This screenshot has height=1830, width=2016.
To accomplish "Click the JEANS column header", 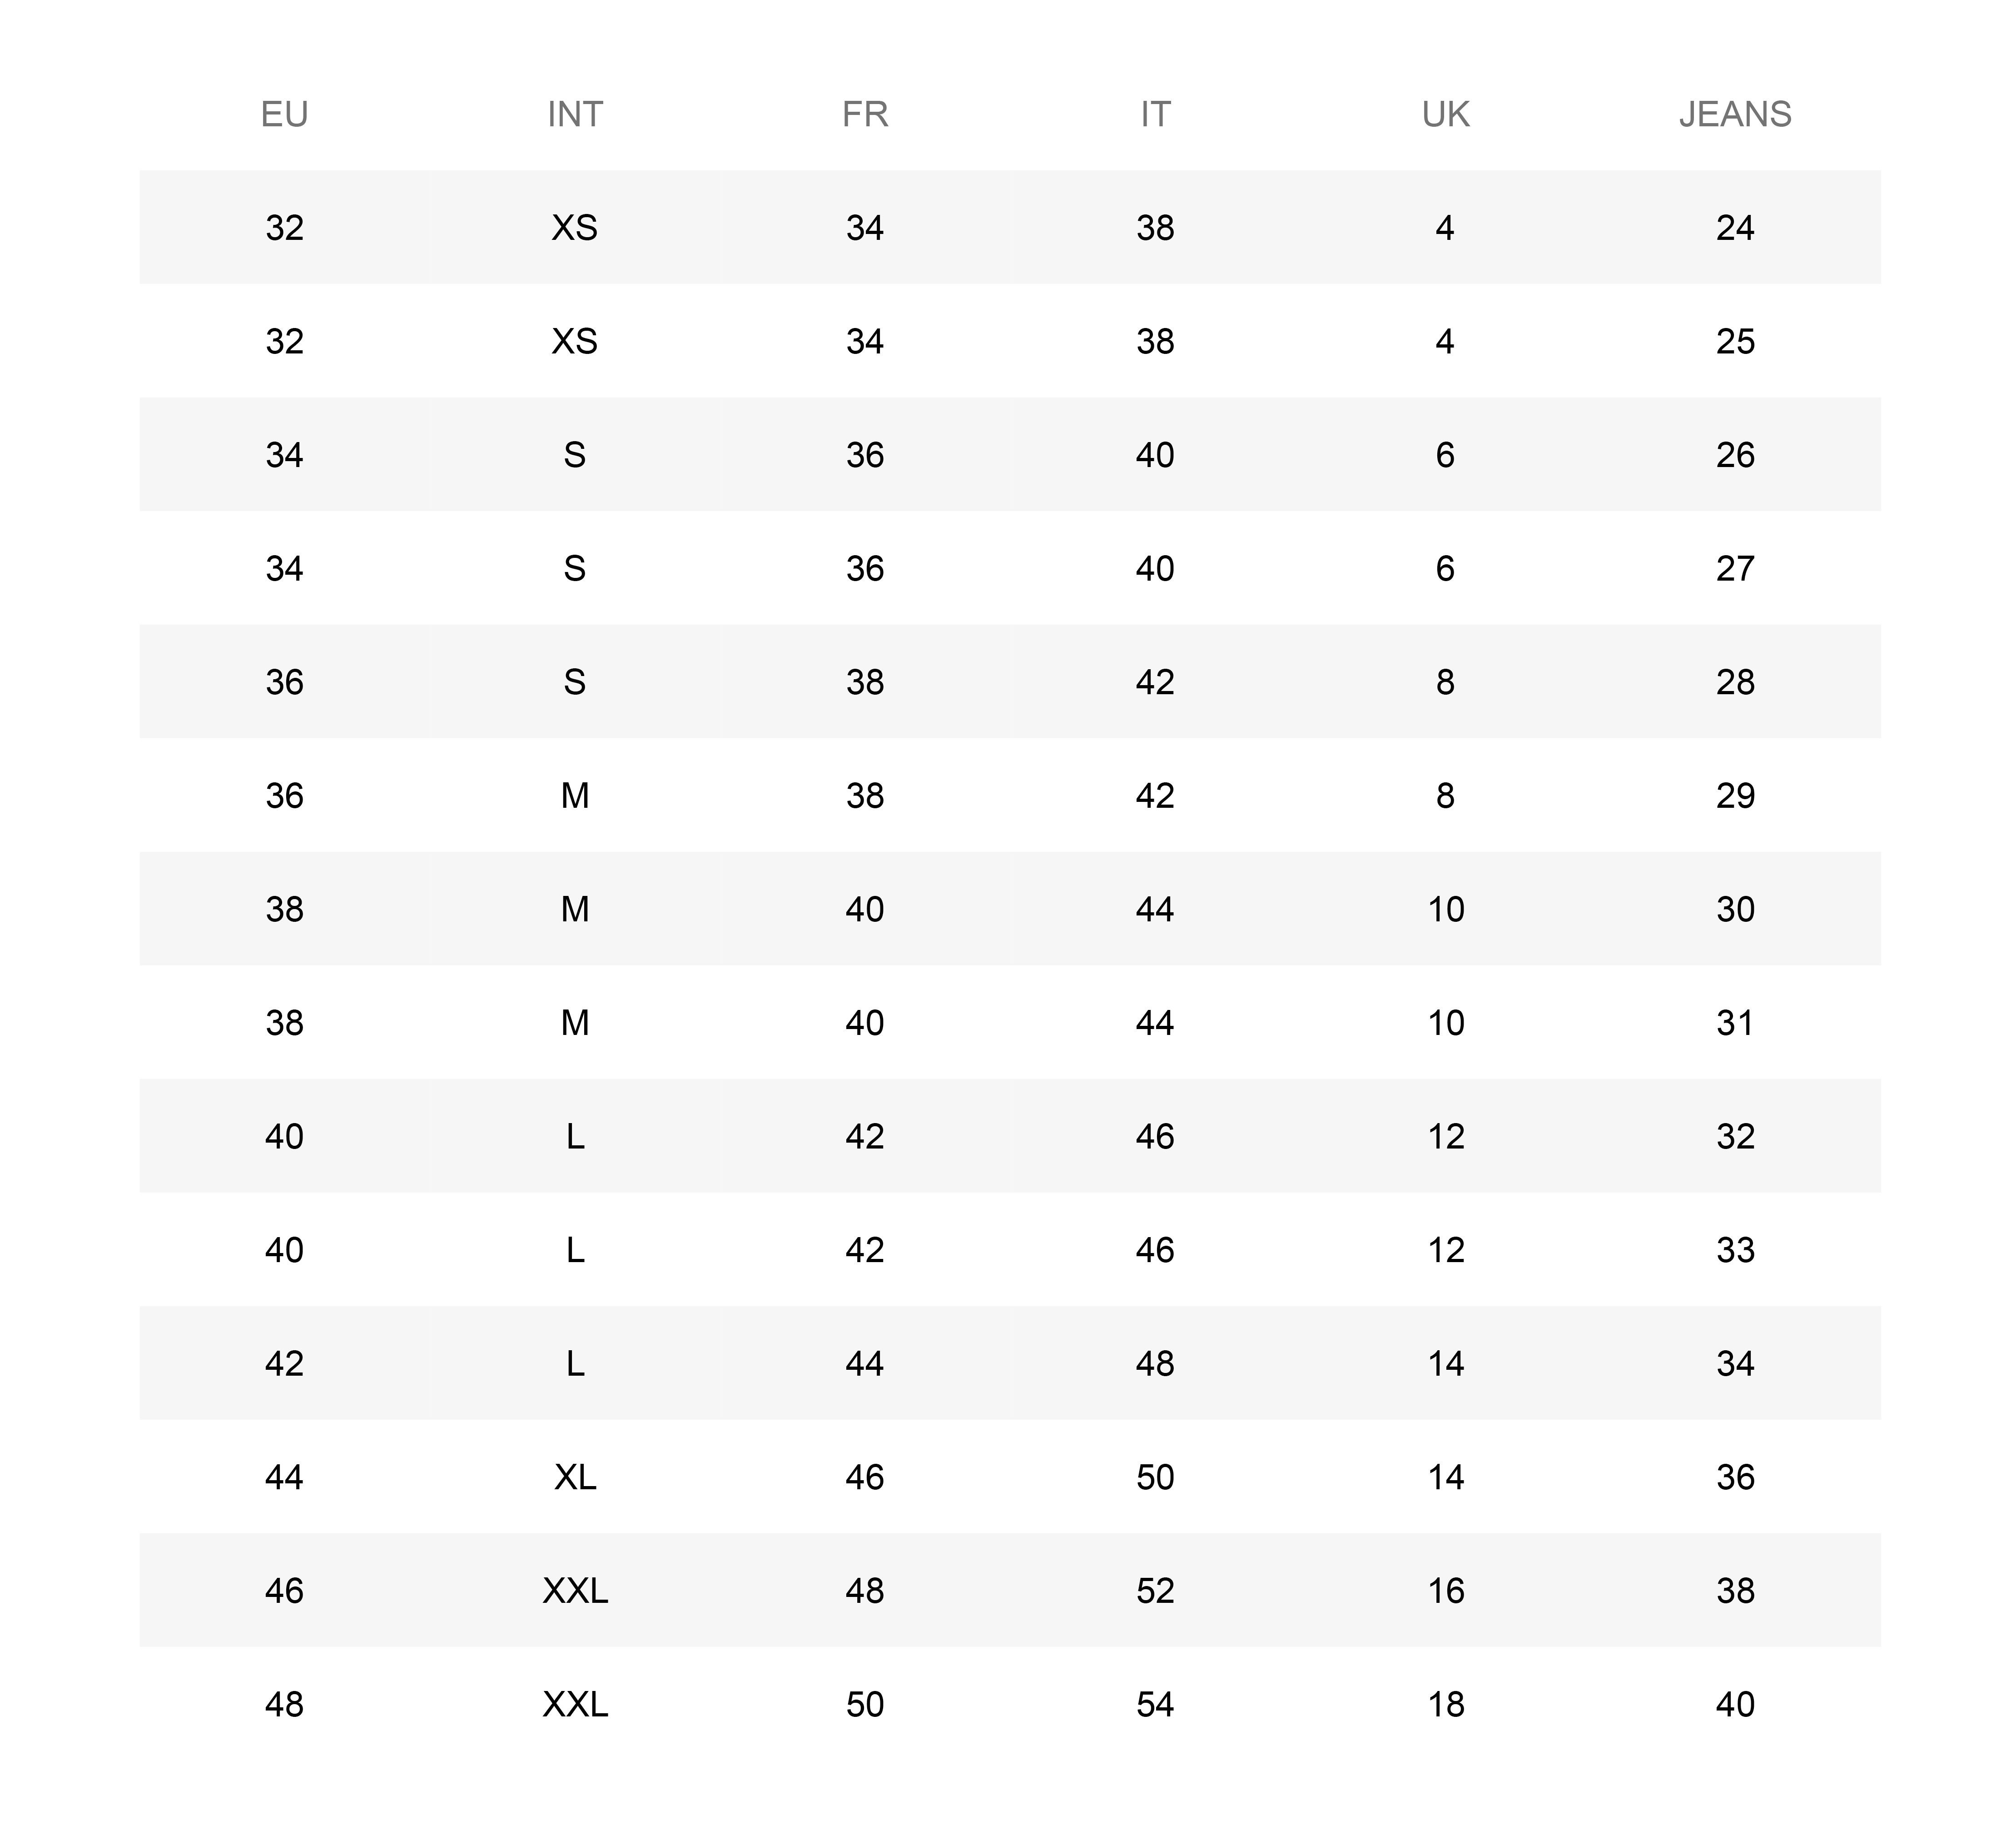I will point(1735,114).
